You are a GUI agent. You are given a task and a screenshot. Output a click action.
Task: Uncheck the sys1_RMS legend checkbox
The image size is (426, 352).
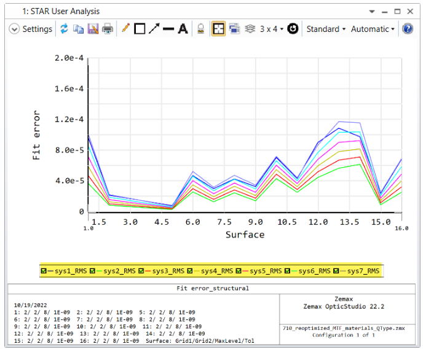coord(44,271)
